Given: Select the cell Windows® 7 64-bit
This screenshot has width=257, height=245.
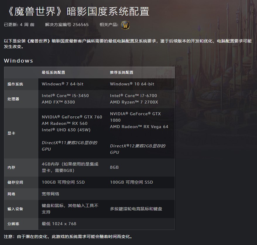Looking at the screenshot, I should 63,84.
